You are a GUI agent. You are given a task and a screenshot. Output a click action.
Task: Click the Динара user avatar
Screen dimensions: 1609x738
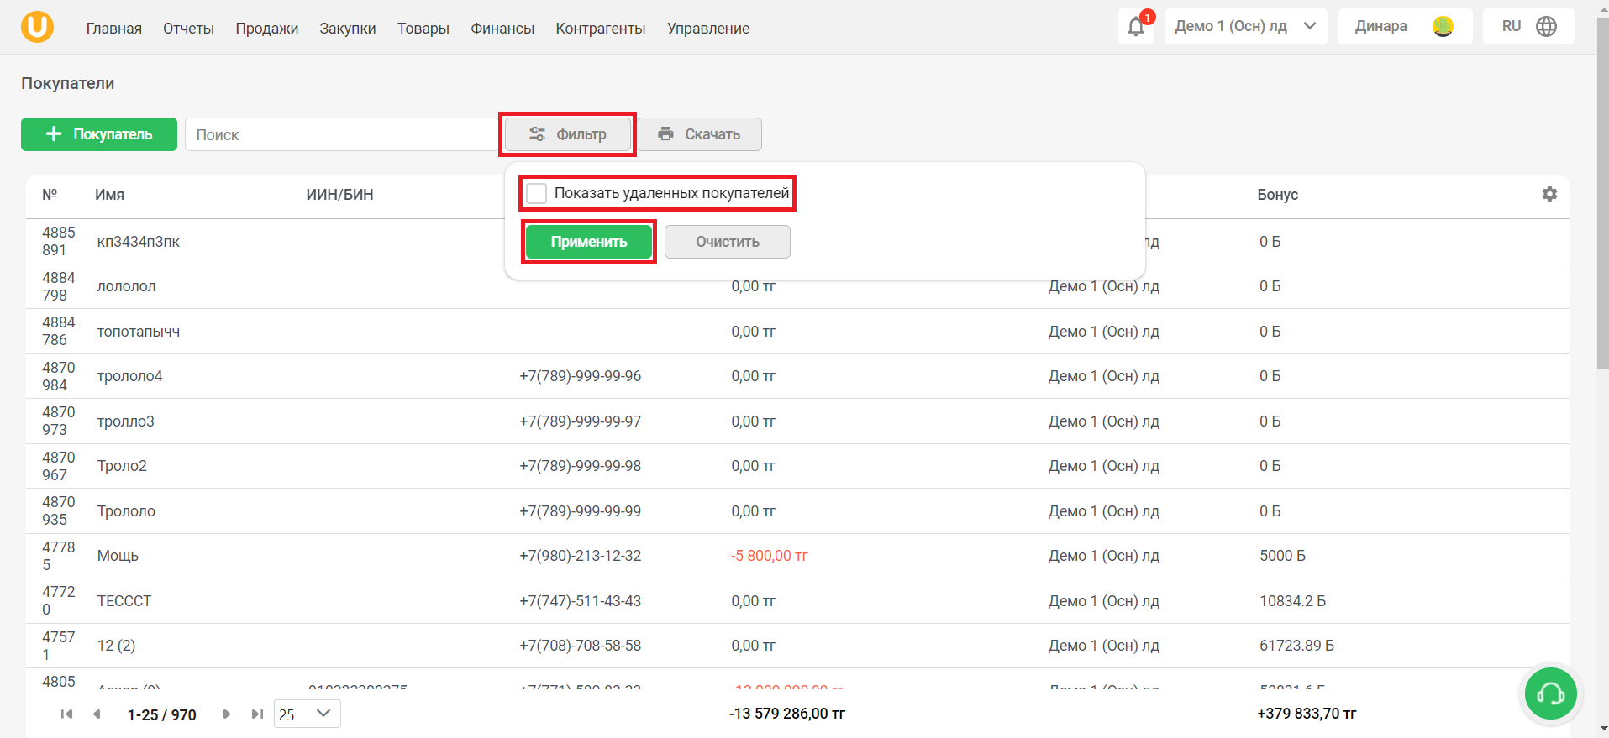coord(1443,27)
